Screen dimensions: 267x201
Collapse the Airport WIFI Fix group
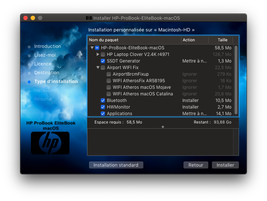pos(98,68)
